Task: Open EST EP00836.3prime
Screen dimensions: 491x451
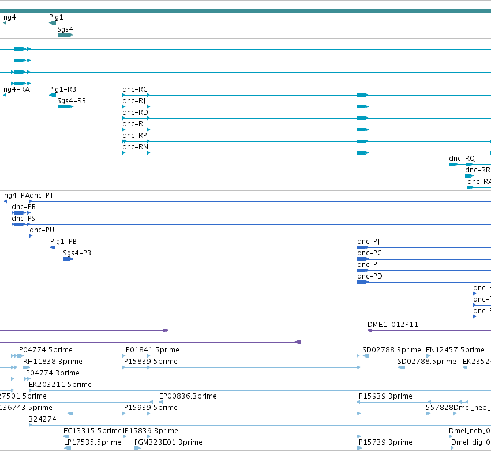Action: coord(188,396)
